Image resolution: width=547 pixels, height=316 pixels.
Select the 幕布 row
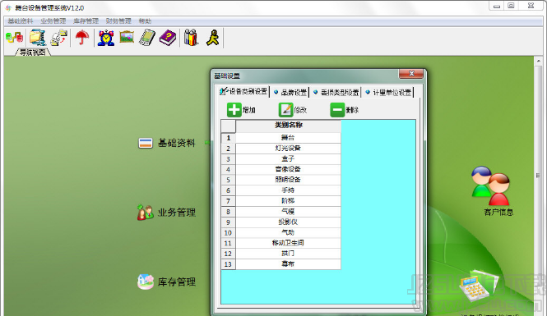288,264
